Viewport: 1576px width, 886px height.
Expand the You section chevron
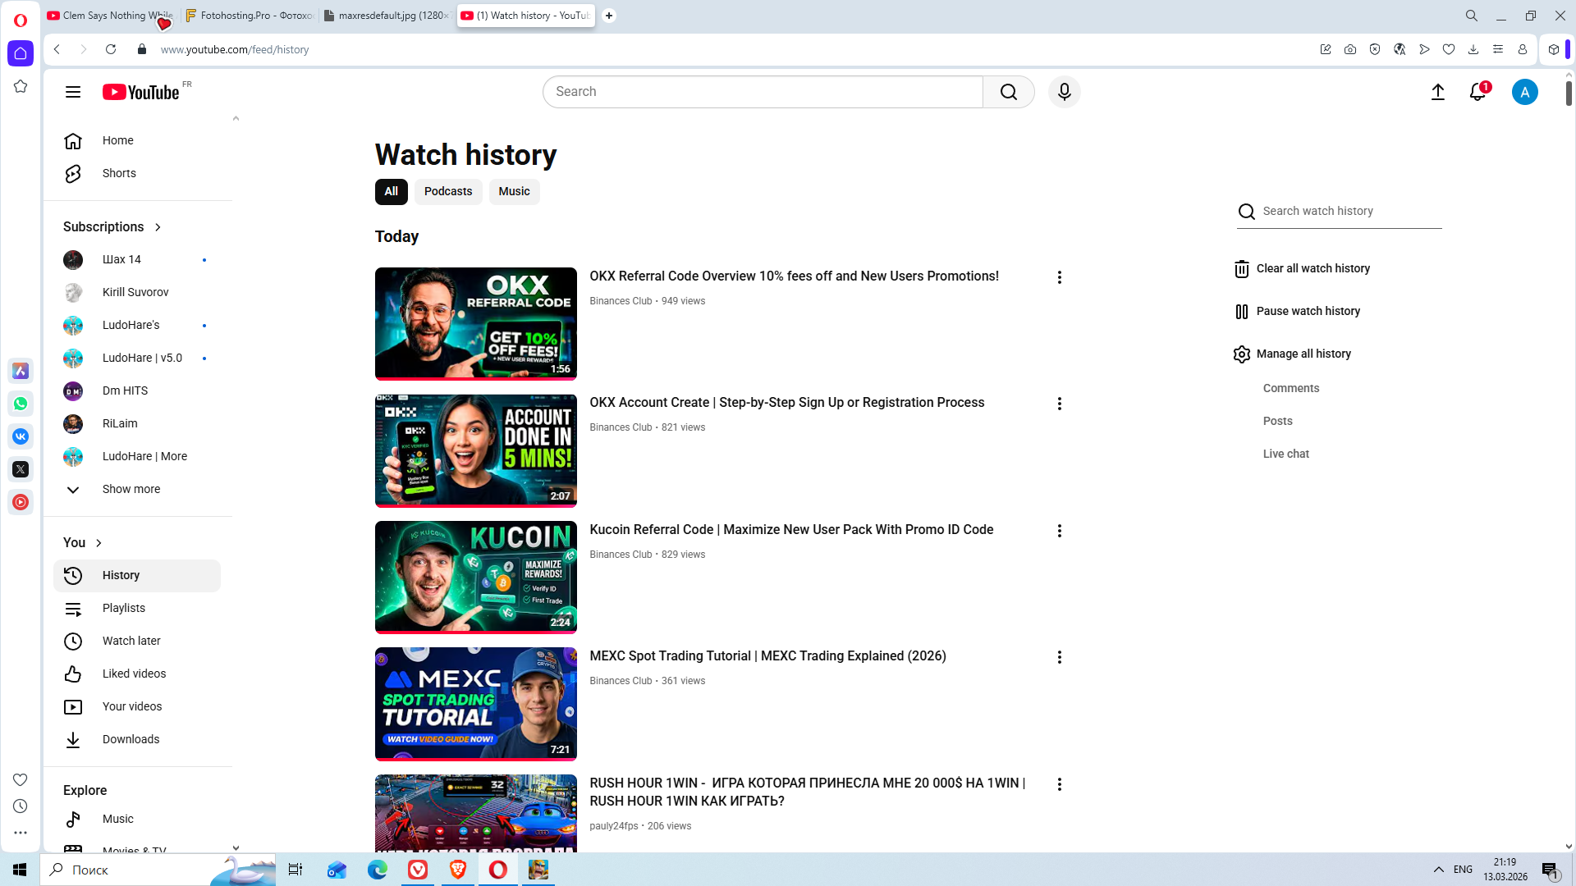click(98, 543)
